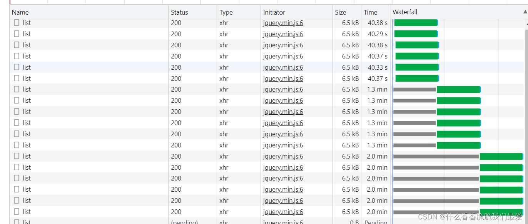Sort requests by the Size column header
This screenshot has width=528, height=224.
340,12
